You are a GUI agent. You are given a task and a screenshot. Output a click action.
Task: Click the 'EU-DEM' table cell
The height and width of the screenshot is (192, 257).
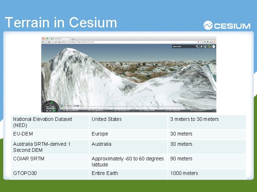[50, 134]
